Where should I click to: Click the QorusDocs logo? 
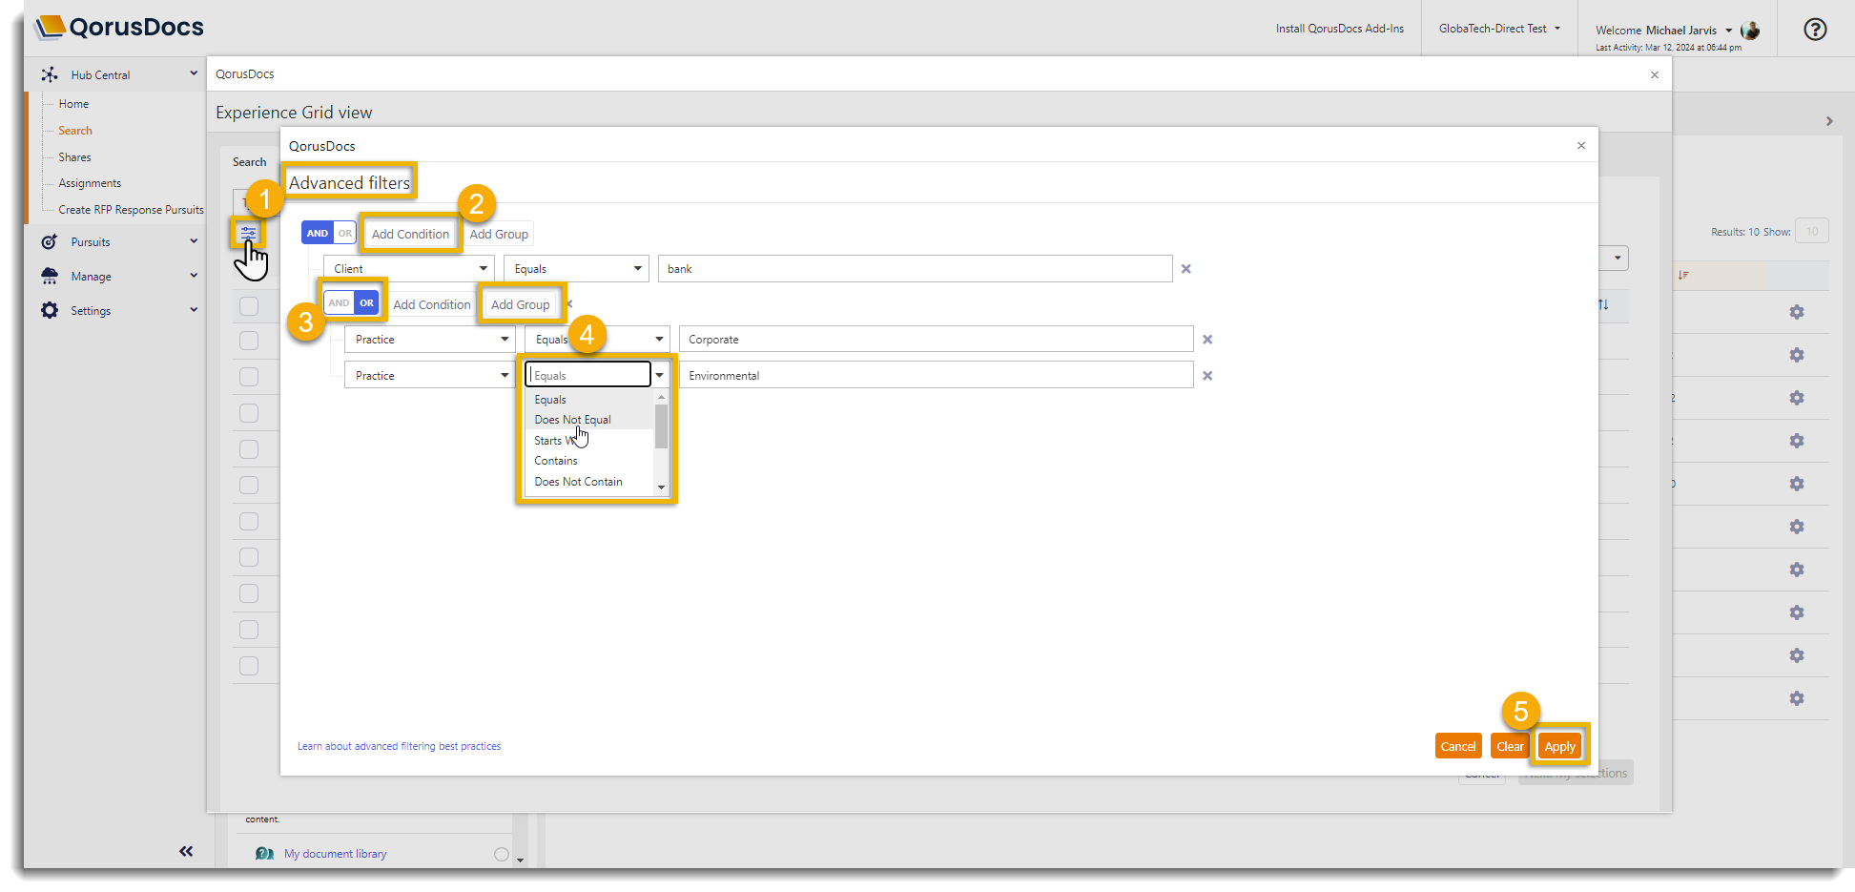(120, 27)
